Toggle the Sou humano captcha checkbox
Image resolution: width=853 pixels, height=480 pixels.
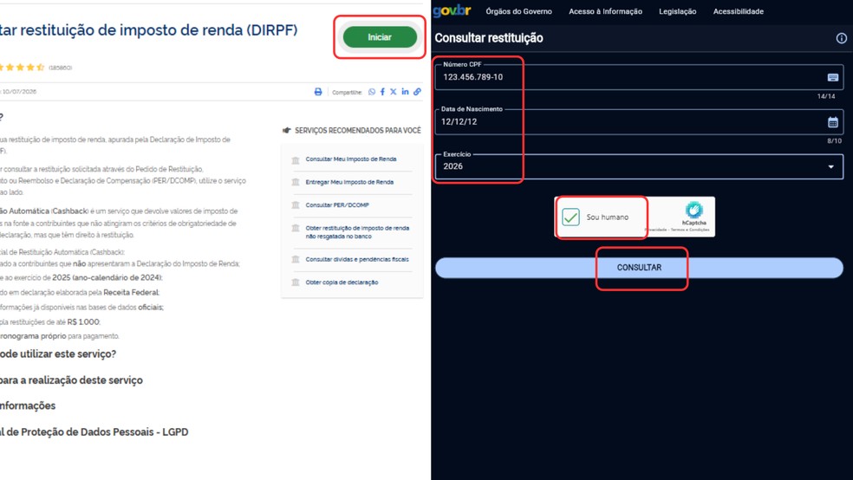pos(570,217)
